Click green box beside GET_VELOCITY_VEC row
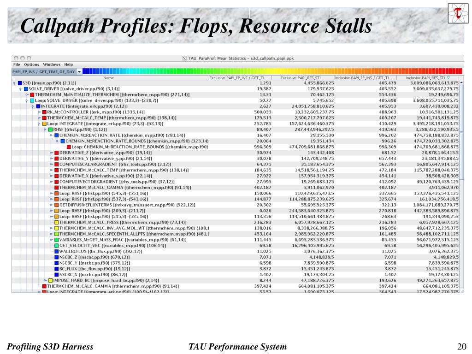 point(56,246)
